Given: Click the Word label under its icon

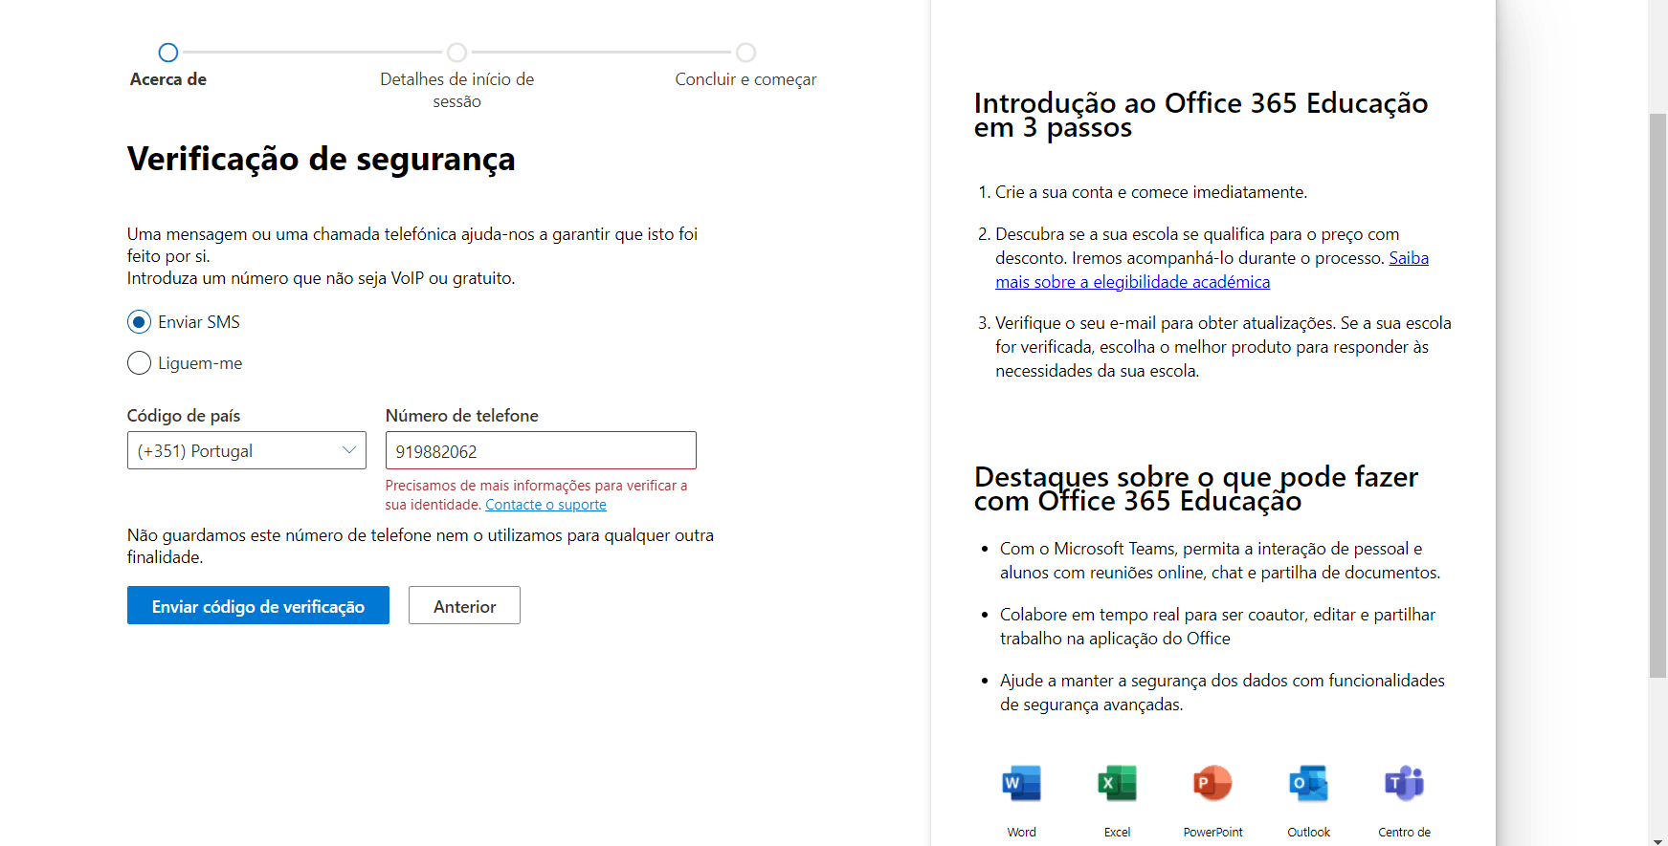Looking at the screenshot, I should (1021, 833).
